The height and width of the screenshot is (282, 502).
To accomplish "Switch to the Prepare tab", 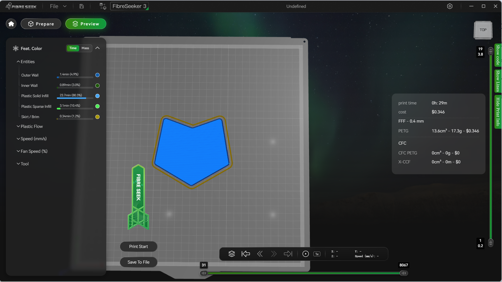I will pyautogui.click(x=41, y=24).
